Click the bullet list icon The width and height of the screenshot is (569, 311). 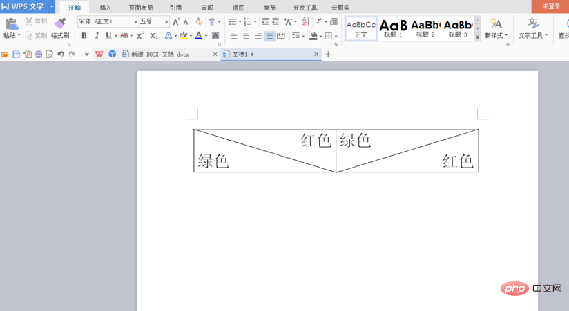(x=233, y=22)
